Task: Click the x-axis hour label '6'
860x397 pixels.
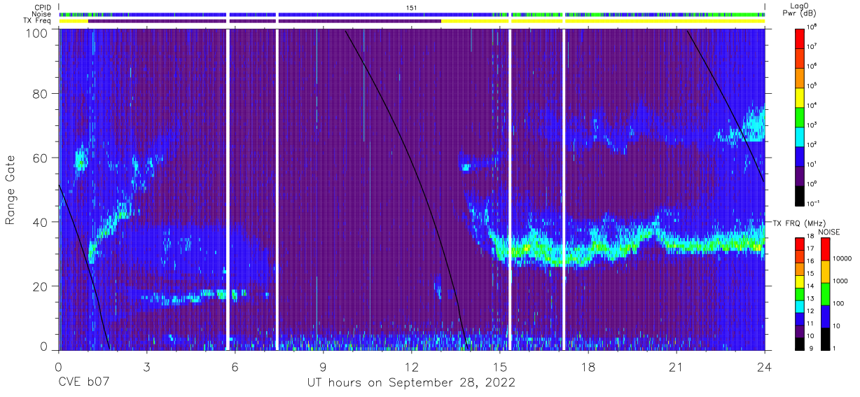Action: point(235,367)
